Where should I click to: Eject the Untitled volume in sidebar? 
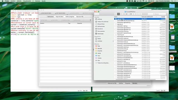tap(113, 41)
